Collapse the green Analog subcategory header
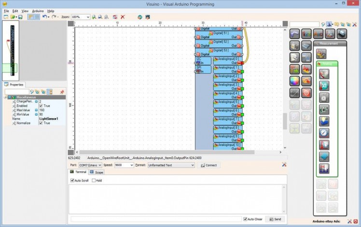361x227 pixels. [327, 64]
